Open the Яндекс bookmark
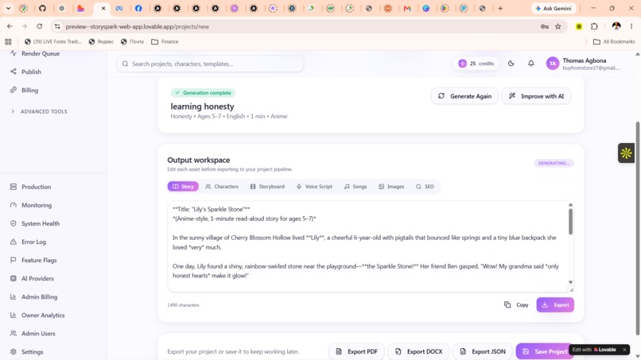The height and width of the screenshot is (360, 641). click(101, 41)
